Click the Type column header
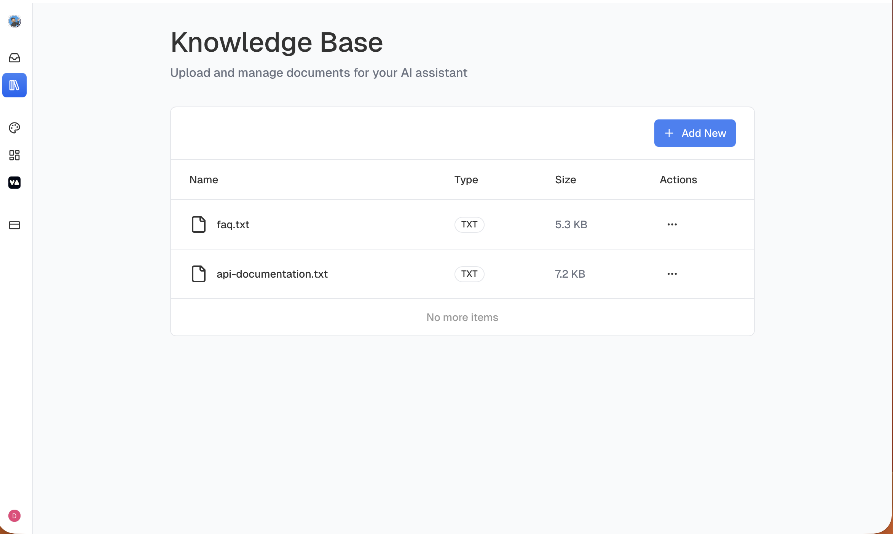This screenshot has height=534, width=893. pos(466,180)
